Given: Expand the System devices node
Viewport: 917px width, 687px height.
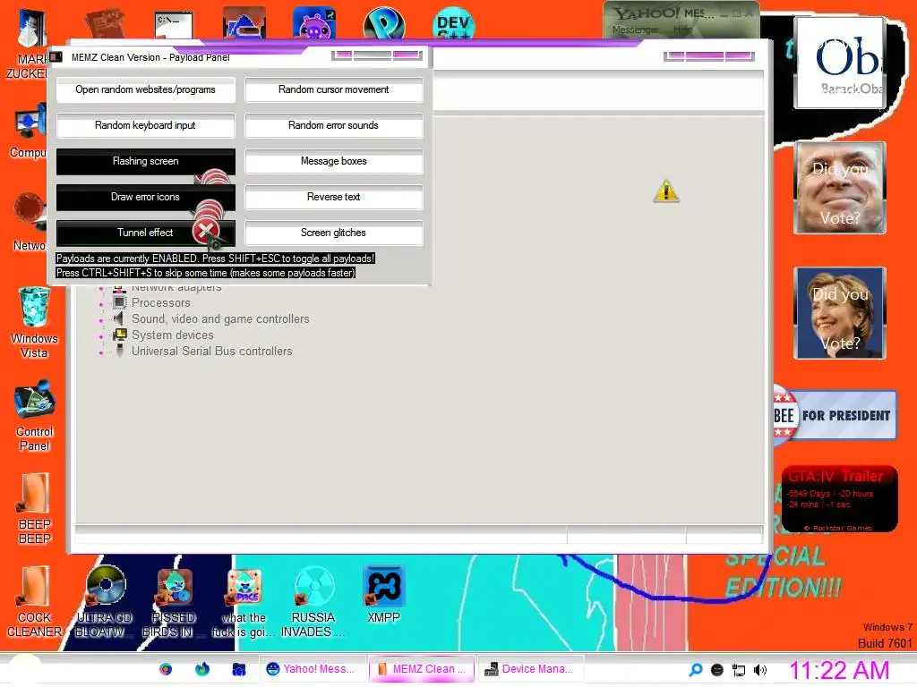Looking at the screenshot, I should [x=101, y=336].
